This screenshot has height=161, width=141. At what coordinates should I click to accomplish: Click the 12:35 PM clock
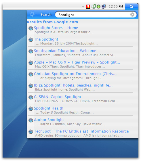point(116,6)
